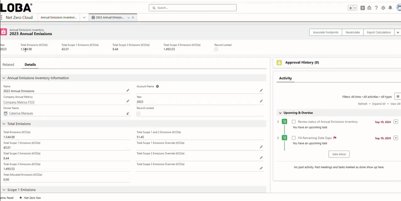Edit the Name field pencil icon
This screenshot has height=201, width=401.
128,90
